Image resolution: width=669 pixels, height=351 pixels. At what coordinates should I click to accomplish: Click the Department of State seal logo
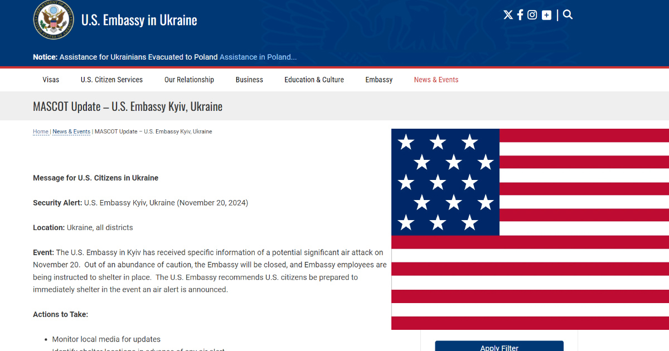pos(54,20)
